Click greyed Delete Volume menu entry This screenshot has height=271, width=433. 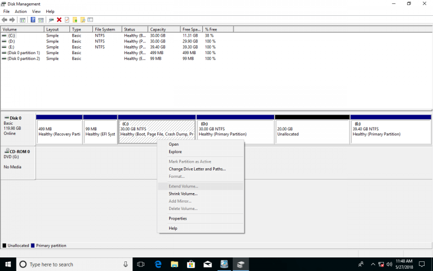pyautogui.click(x=201, y=209)
